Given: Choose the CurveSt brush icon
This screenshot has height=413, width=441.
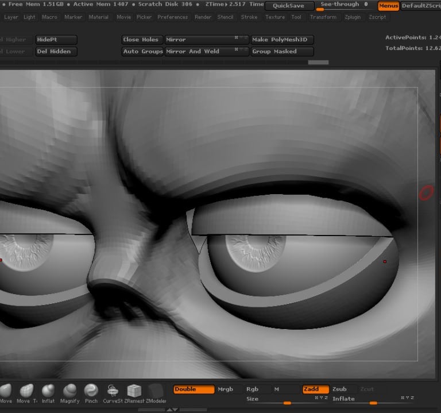Looking at the screenshot, I should (x=113, y=393).
